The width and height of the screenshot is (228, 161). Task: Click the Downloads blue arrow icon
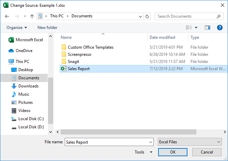[x=14, y=86]
